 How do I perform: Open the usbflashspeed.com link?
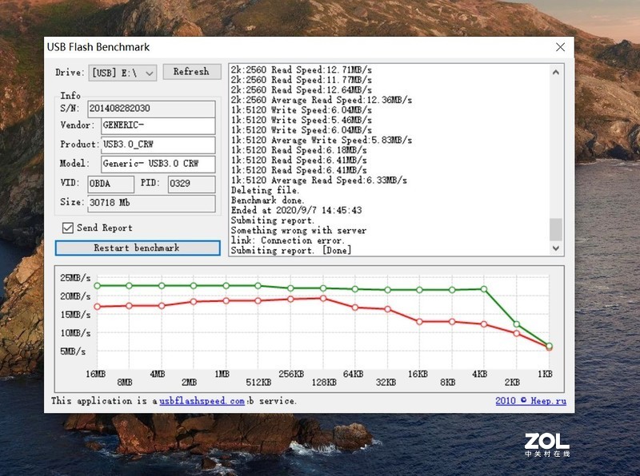coord(202,401)
